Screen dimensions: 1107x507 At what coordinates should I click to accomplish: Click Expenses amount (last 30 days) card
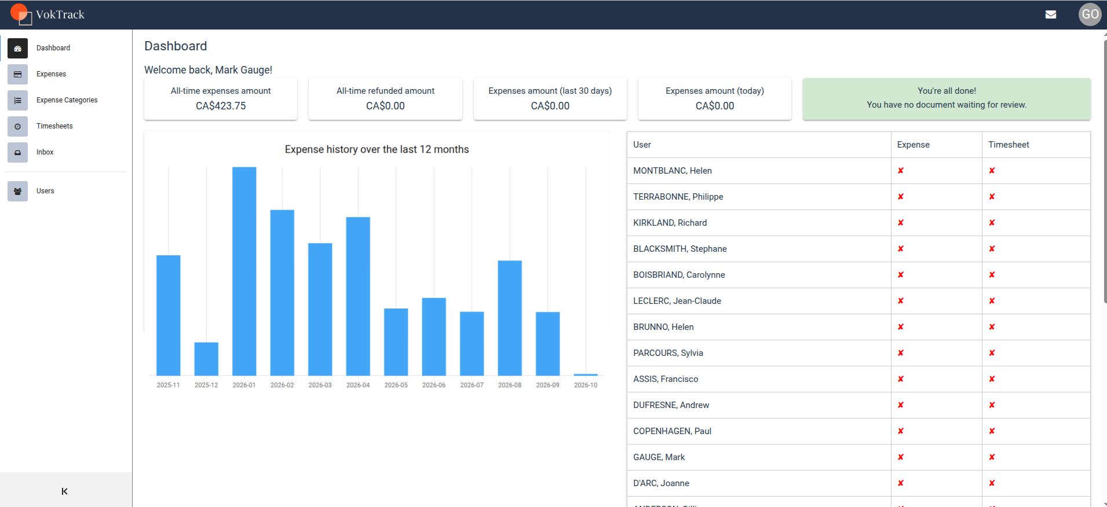click(x=550, y=99)
